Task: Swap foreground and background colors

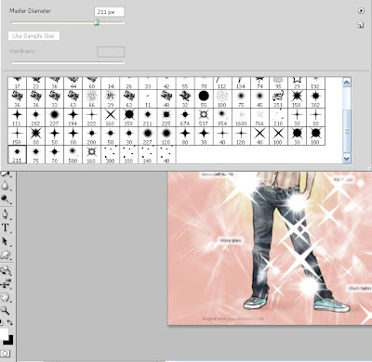Action: coord(10,322)
